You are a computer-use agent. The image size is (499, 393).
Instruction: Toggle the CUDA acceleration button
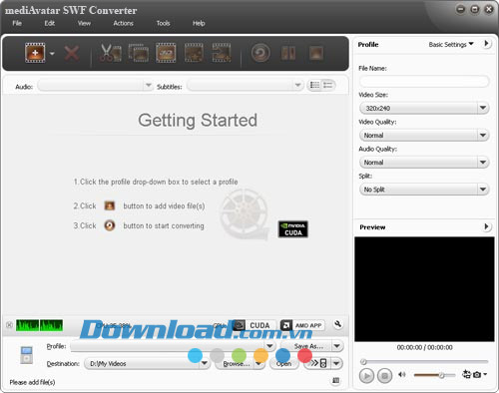click(254, 325)
